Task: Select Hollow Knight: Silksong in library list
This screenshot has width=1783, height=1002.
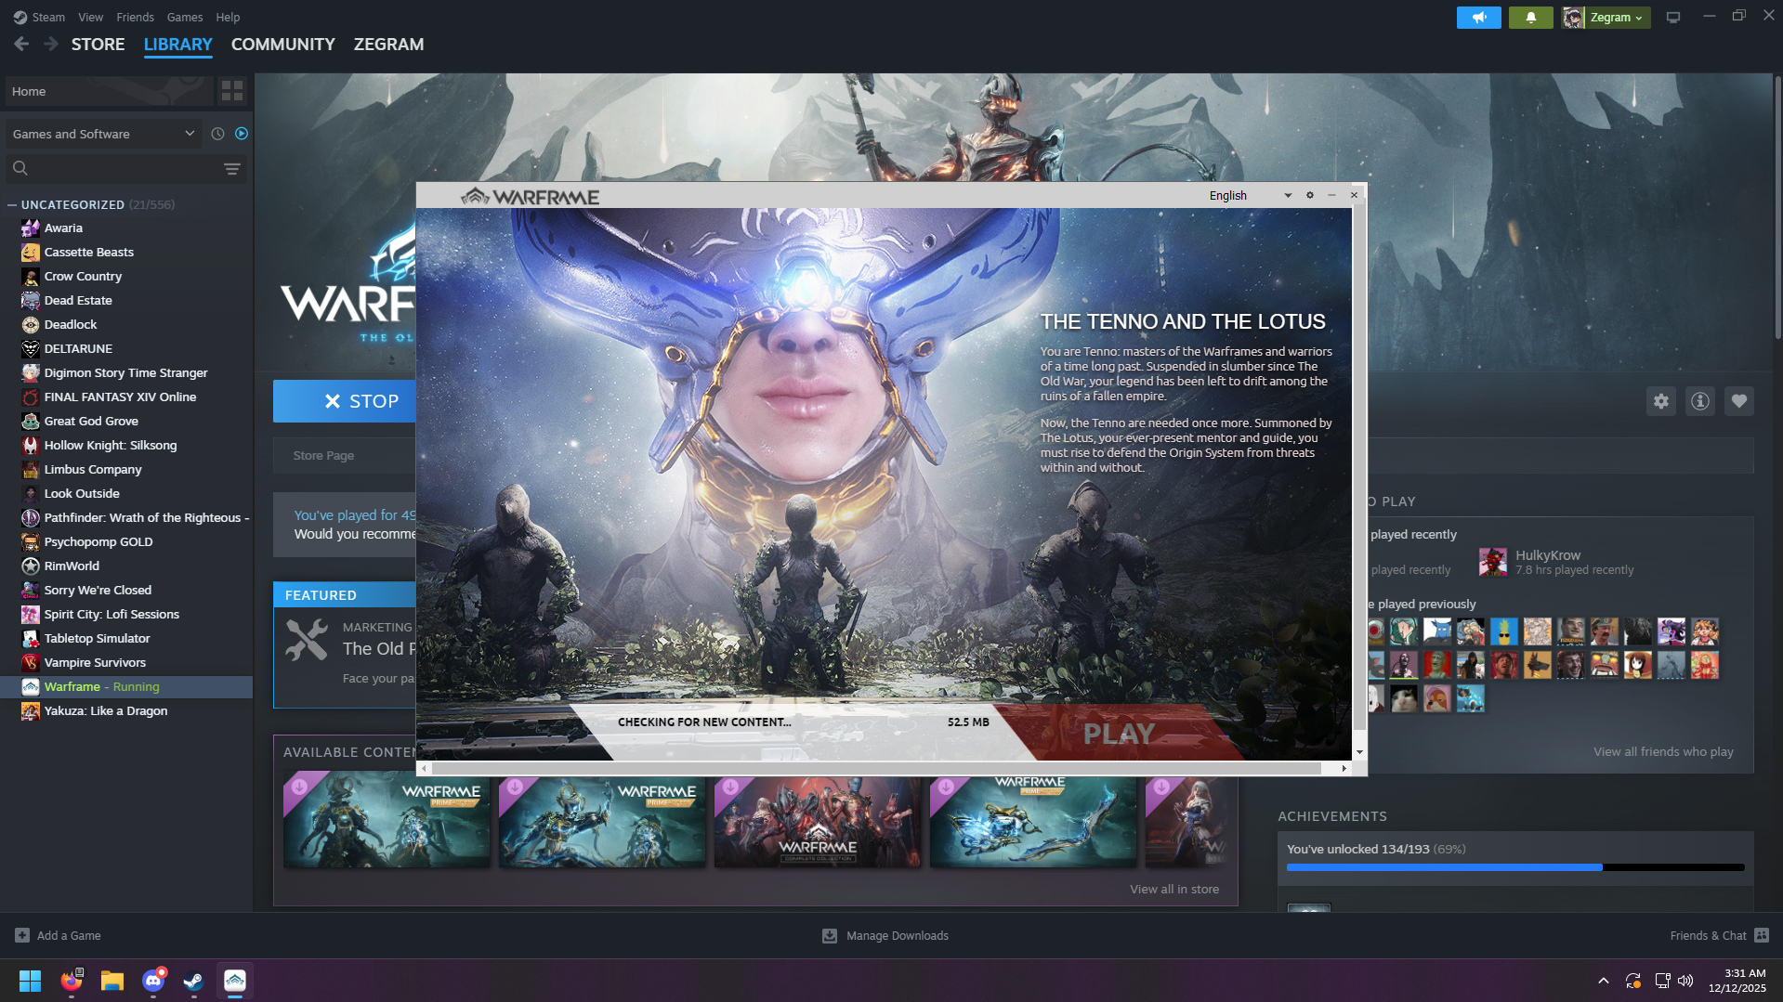Action: (111, 445)
